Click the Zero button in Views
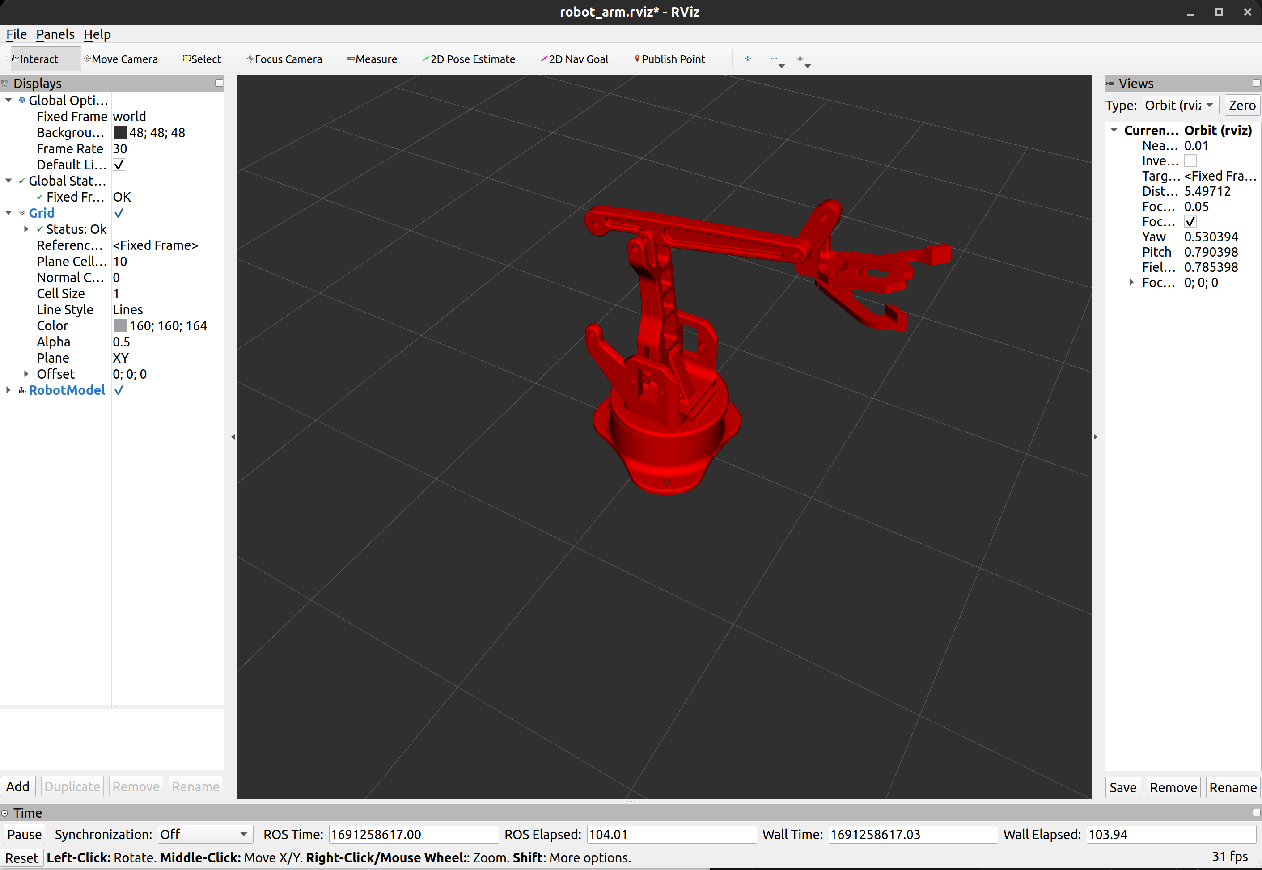The width and height of the screenshot is (1262, 870). (1242, 105)
